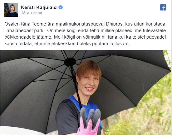This screenshot has width=172, height=136.
Task: Click "maailmakoristuspäeval" in the post text
Action: click(80, 24)
